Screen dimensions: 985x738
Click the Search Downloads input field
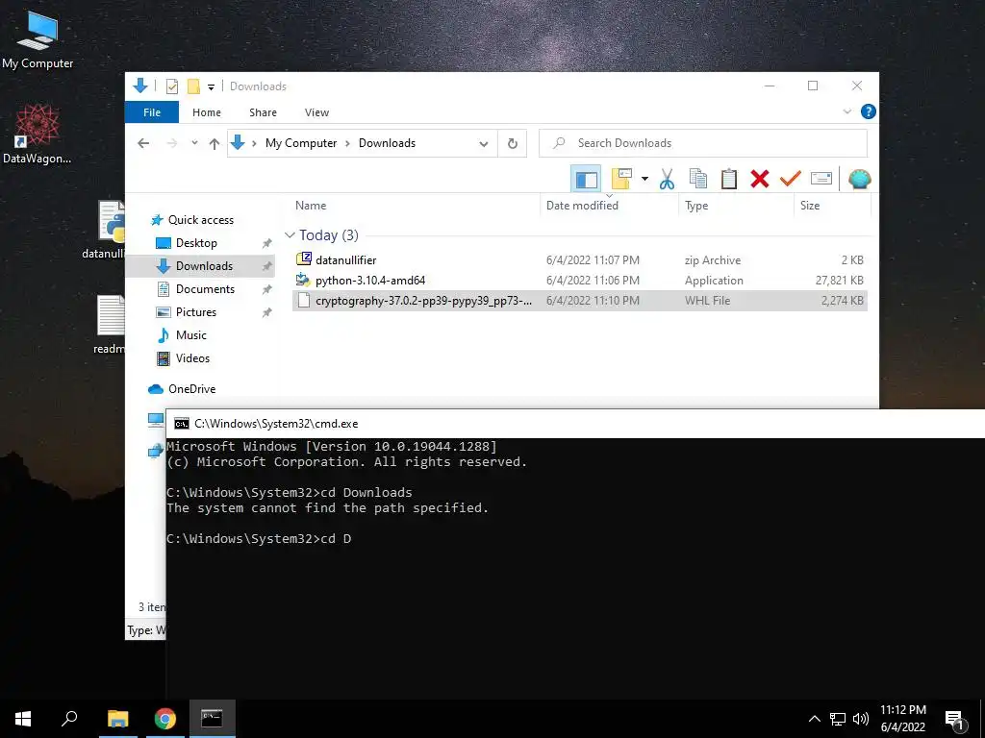[703, 143]
